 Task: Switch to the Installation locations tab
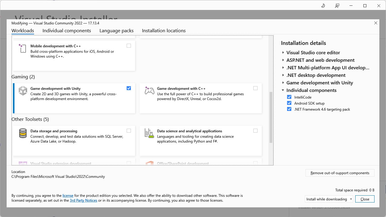pyautogui.click(x=164, y=31)
